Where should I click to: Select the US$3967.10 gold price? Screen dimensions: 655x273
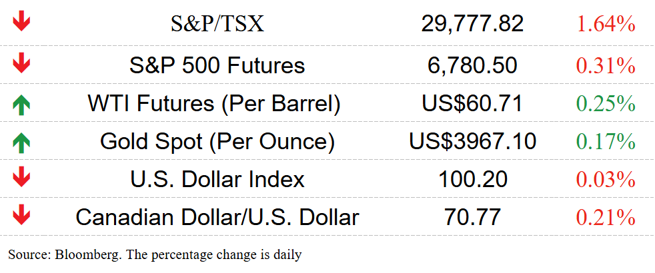472,141
